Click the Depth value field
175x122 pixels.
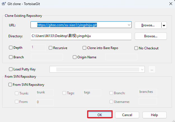click(x=38, y=48)
